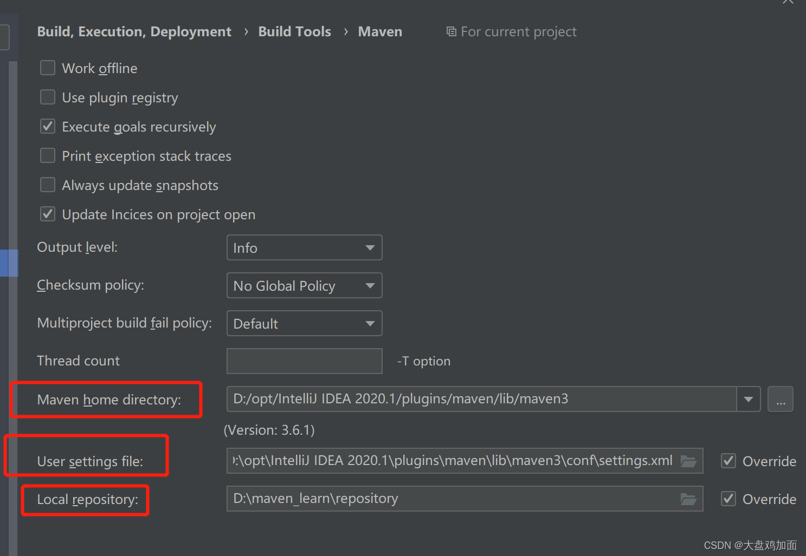Open the Checksum policy dropdown
This screenshot has width=806, height=556.
pyautogui.click(x=305, y=285)
